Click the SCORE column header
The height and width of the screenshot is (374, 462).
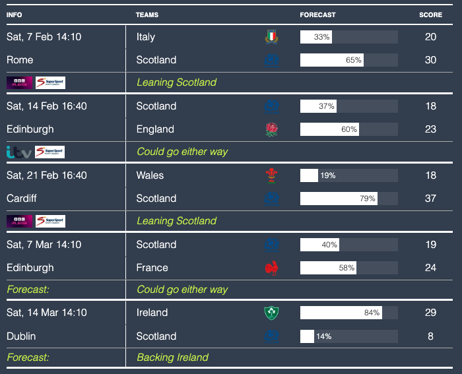point(430,15)
